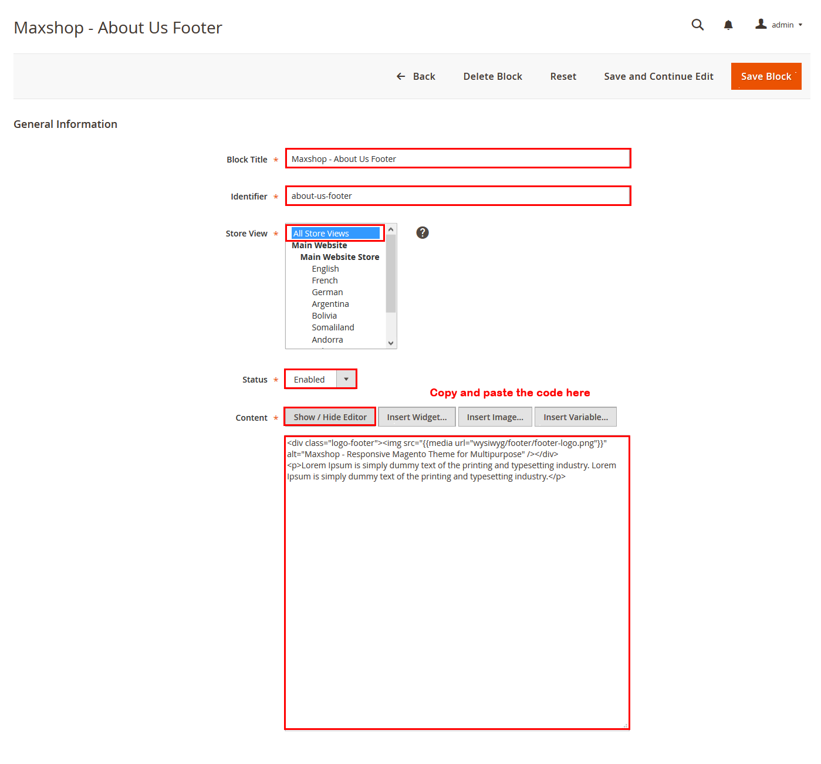
Task: Focus the Identifier input field
Action: 458,195
